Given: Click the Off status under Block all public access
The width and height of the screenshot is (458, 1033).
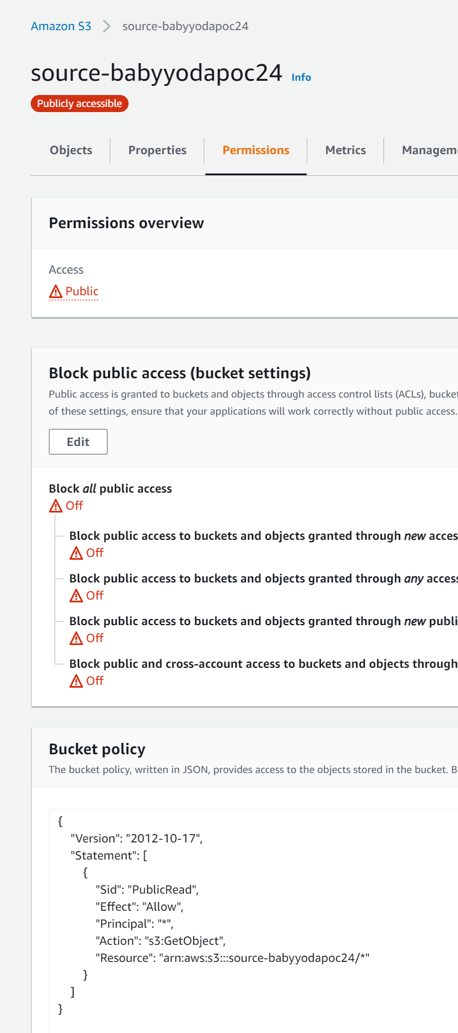Looking at the screenshot, I should point(75,506).
